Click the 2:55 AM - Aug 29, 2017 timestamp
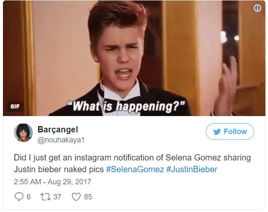Screen dimensions: 268x212 (x=53, y=182)
